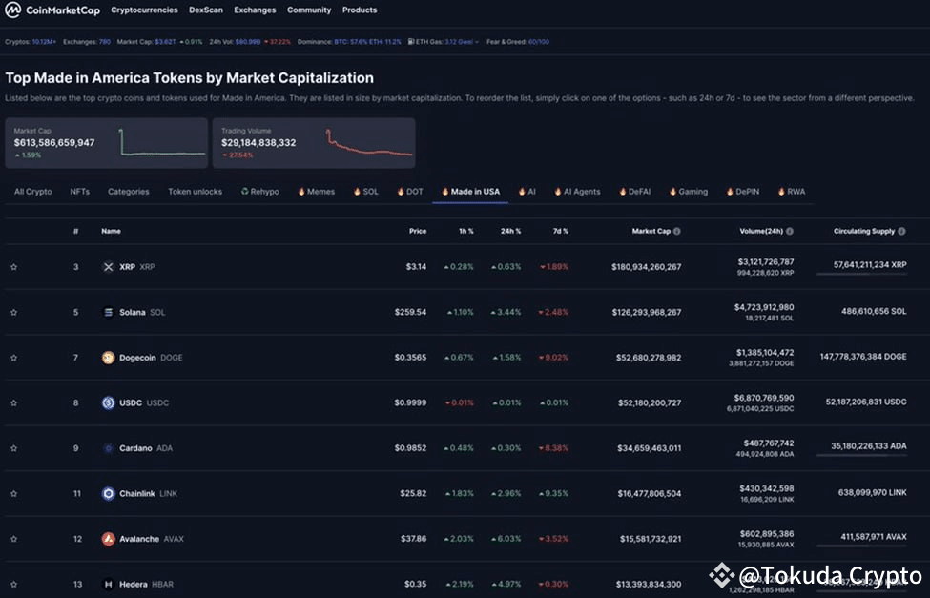Click the Avalanche coin icon
The image size is (930, 598).
point(107,538)
